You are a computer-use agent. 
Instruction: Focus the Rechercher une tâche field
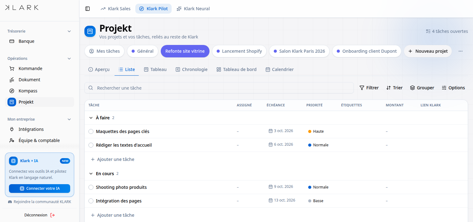(219, 88)
